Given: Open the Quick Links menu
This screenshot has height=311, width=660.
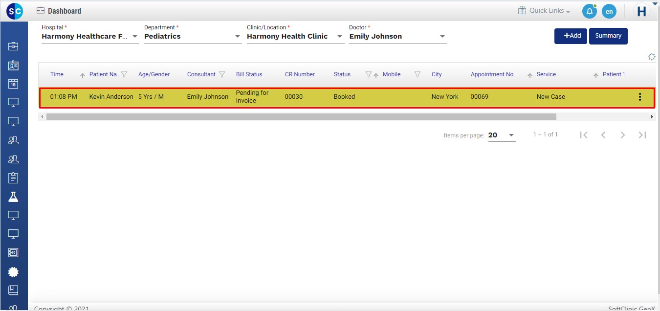Looking at the screenshot, I should 544,11.
